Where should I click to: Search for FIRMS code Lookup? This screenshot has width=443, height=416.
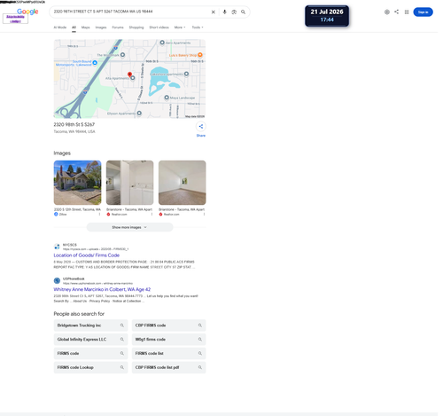pos(90,367)
